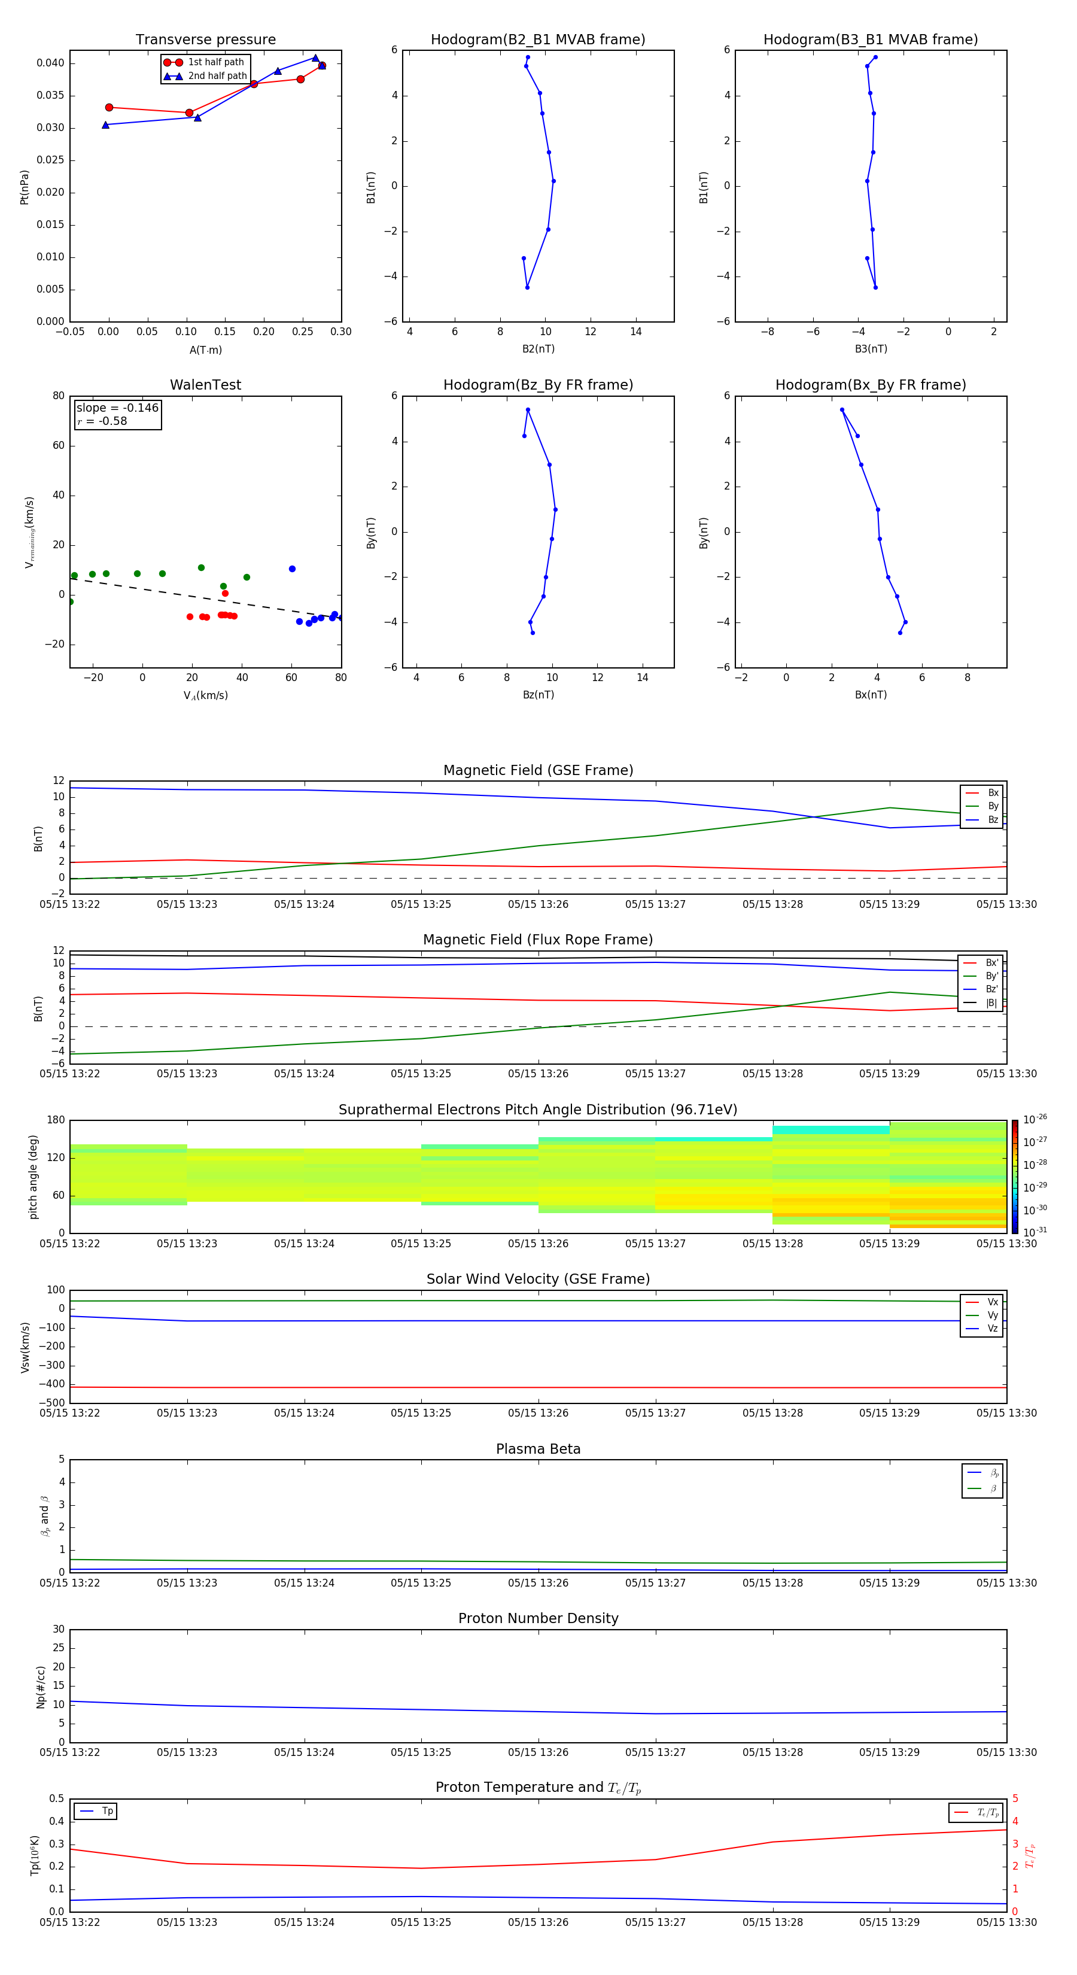Select the |B| legend entry
Viewport: 1077px width, 1975px height.
click(981, 1003)
